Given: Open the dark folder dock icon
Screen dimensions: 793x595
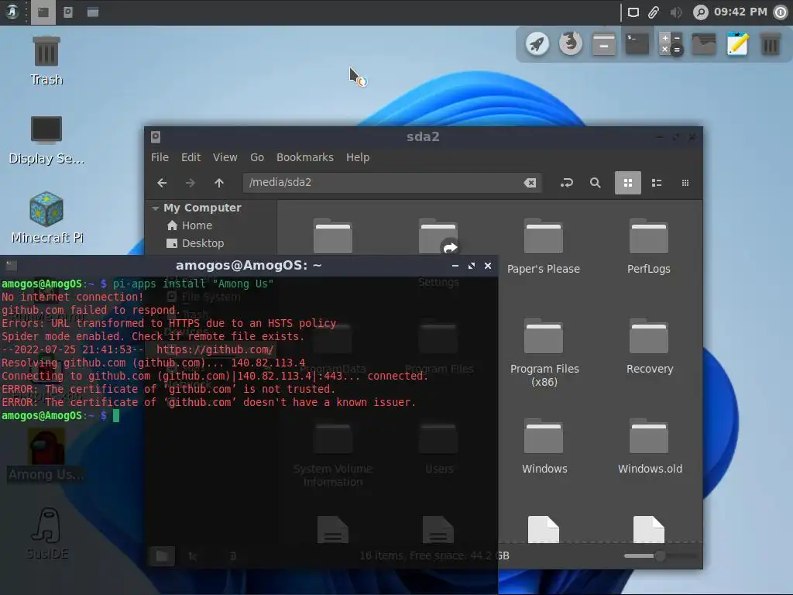Looking at the screenshot, I should click(704, 44).
